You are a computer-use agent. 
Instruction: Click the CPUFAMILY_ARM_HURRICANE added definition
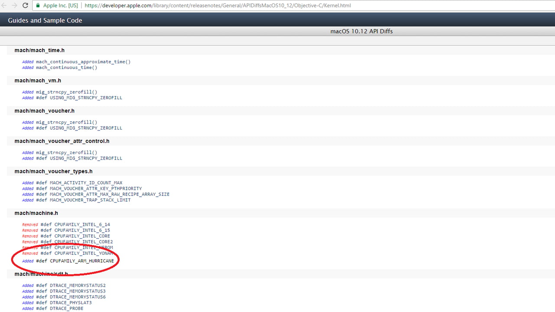click(x=82, y=261)
